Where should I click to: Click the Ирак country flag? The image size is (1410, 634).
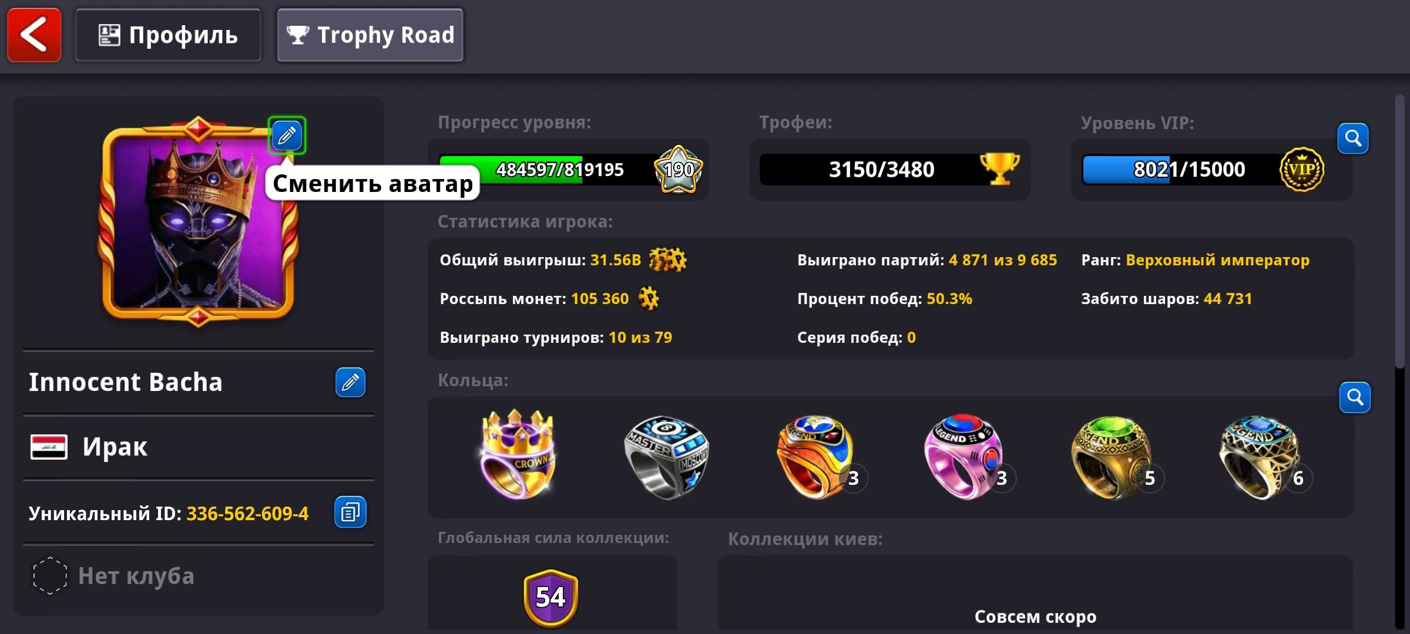pyautogui.click(x=49, y=447)
